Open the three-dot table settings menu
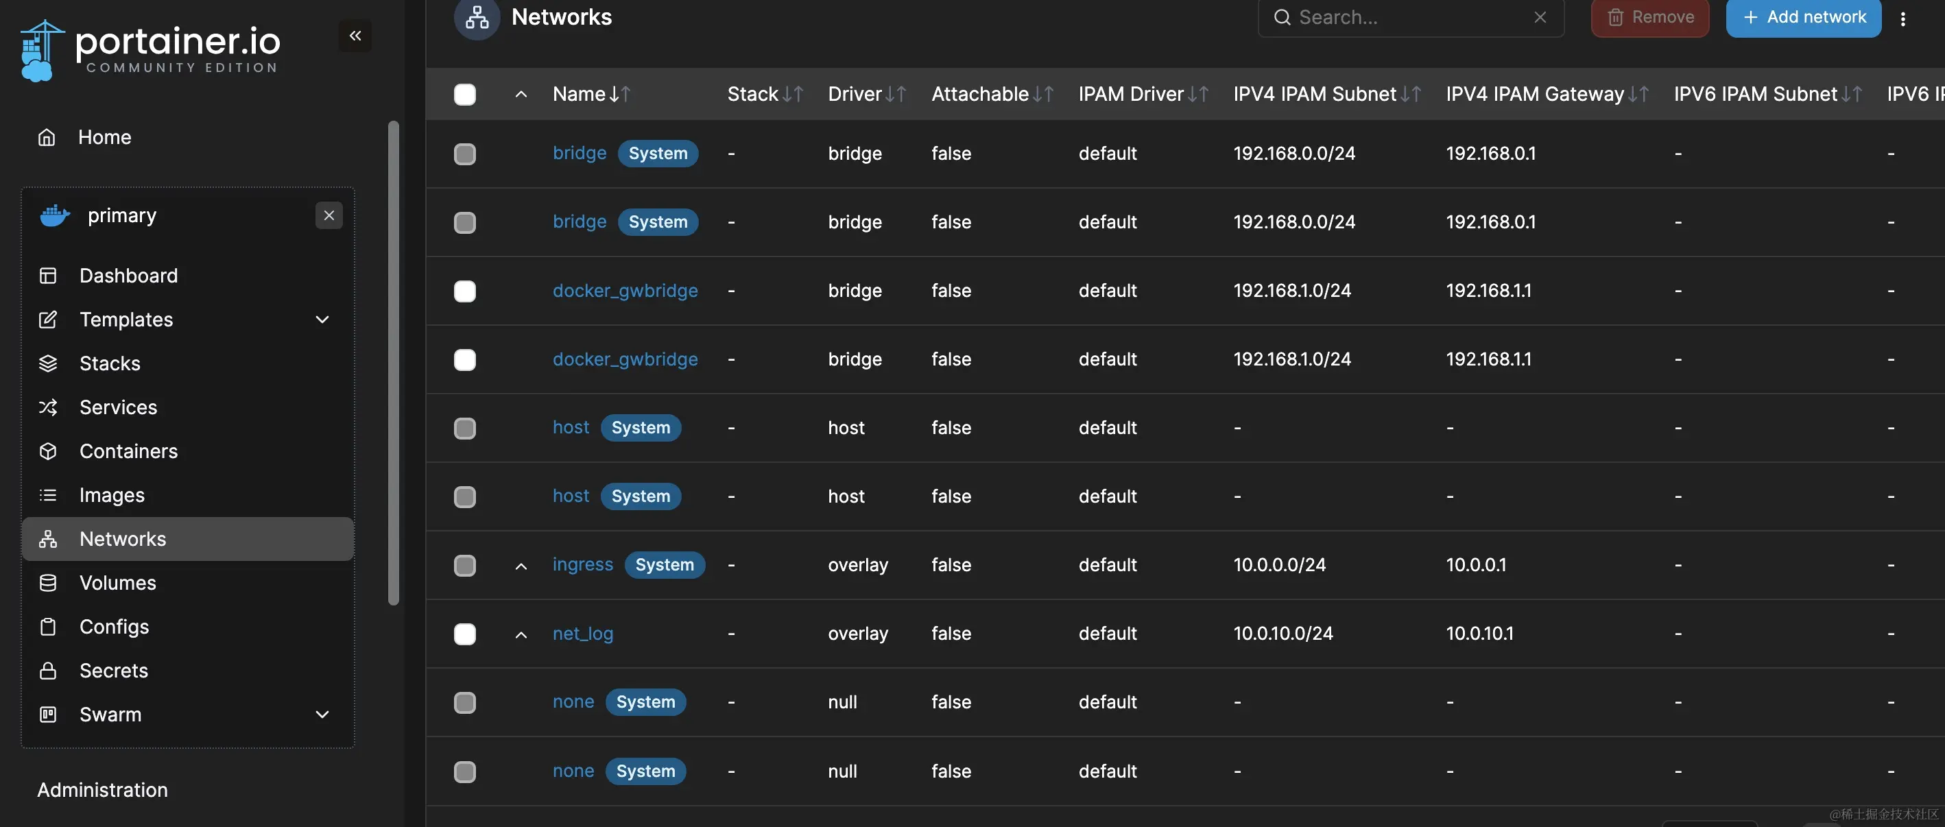 tap(1902, 20)
